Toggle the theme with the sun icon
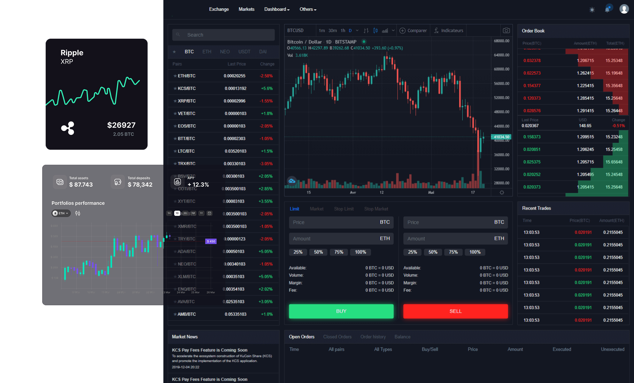The image size is (634, 383). 592,10
